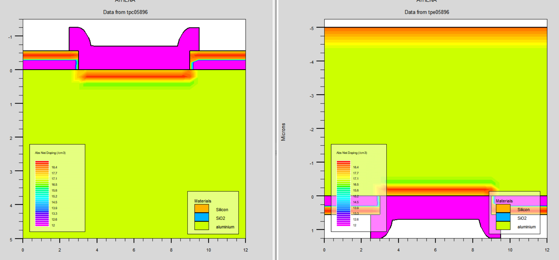This screenshot has width=559, height=260.
Task: Click the "18.4" doping value in left legend
Action: coord(54,167)
